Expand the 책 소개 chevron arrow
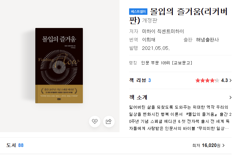The height and width of the screenshot is (155, 237). coord(230,97)
